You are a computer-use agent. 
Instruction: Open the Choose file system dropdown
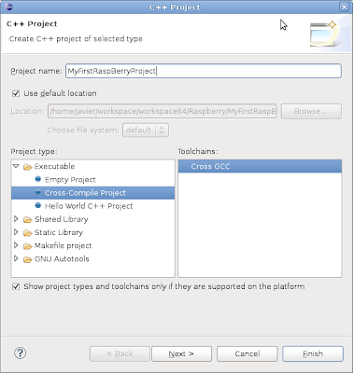click(x=146, y=130)
